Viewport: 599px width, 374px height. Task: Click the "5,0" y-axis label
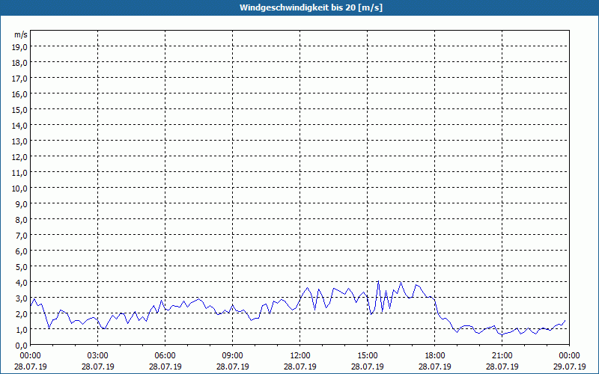click(x=22, y=267)
